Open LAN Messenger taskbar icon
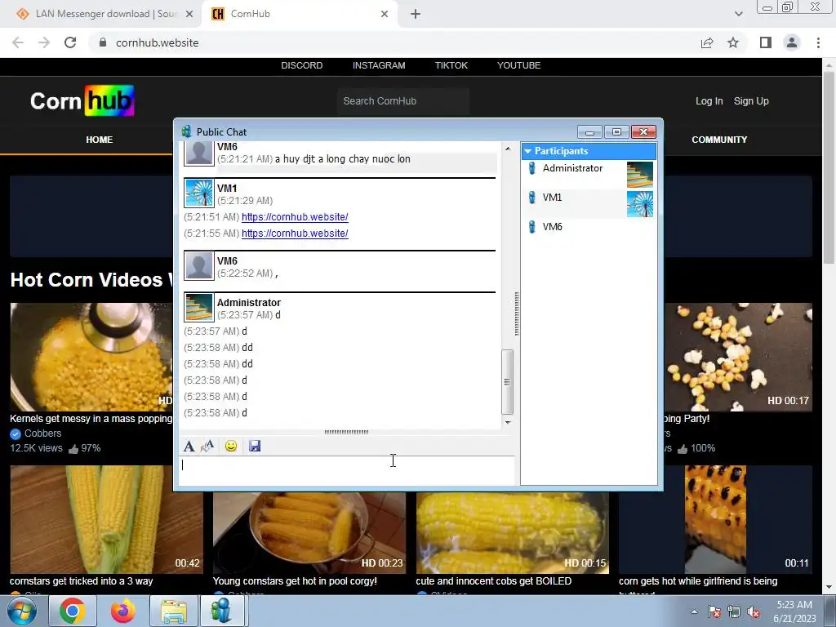The width and height of the screenshot is (836, 627). (222, 611)
